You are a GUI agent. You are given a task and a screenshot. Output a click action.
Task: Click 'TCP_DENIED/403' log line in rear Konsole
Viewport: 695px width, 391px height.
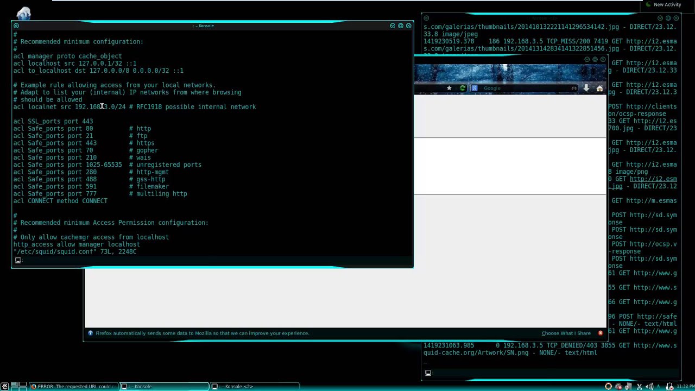point(550,345)
